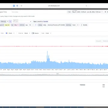Step time range backward with rewind icon
This screenshot has height=108, width=108.
pos(105,12)
